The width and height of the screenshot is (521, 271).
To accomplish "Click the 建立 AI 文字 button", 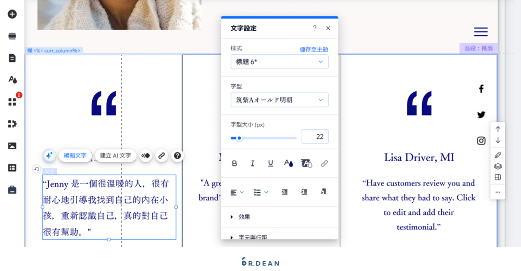I will click(115, 156).
